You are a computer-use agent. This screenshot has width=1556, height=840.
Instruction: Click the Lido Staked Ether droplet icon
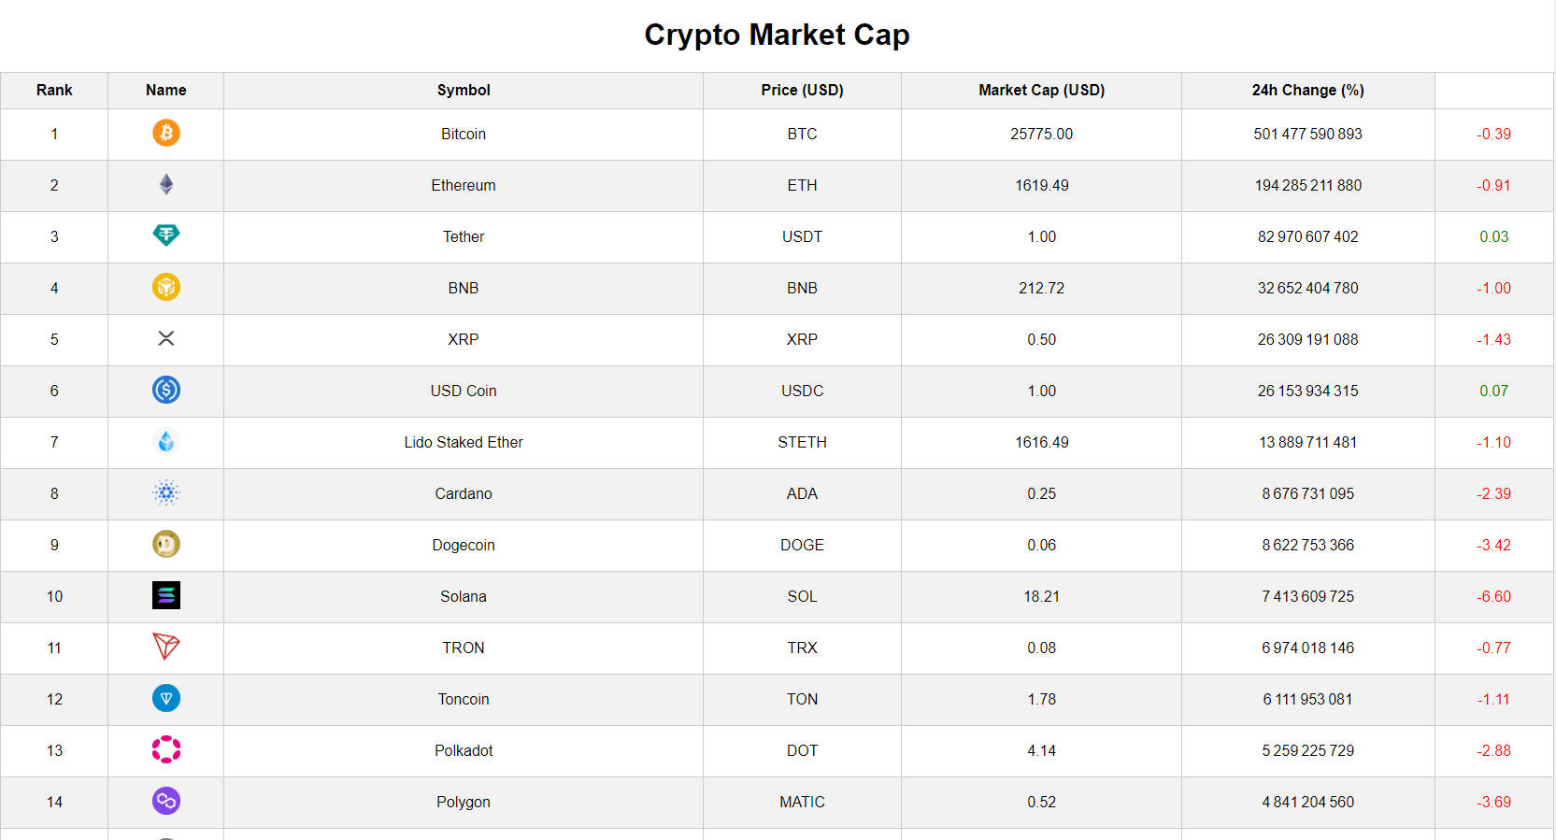click(166, 441)
